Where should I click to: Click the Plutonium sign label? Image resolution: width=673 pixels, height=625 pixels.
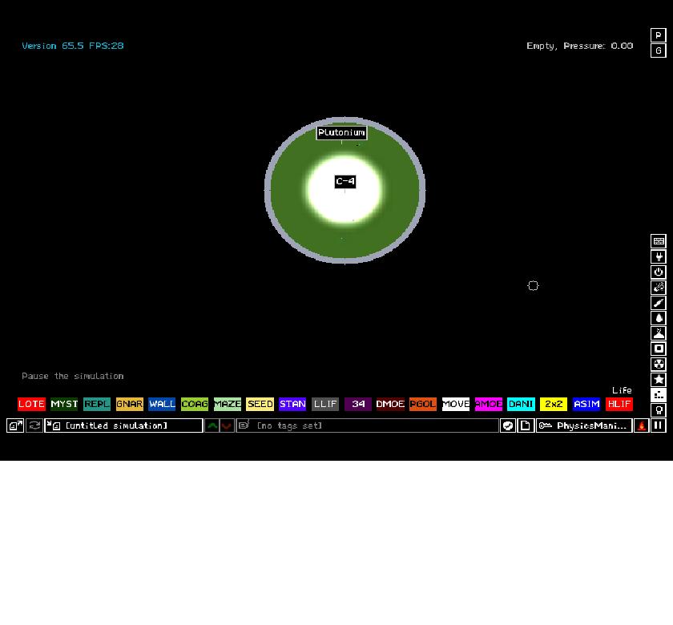(341, 133)
